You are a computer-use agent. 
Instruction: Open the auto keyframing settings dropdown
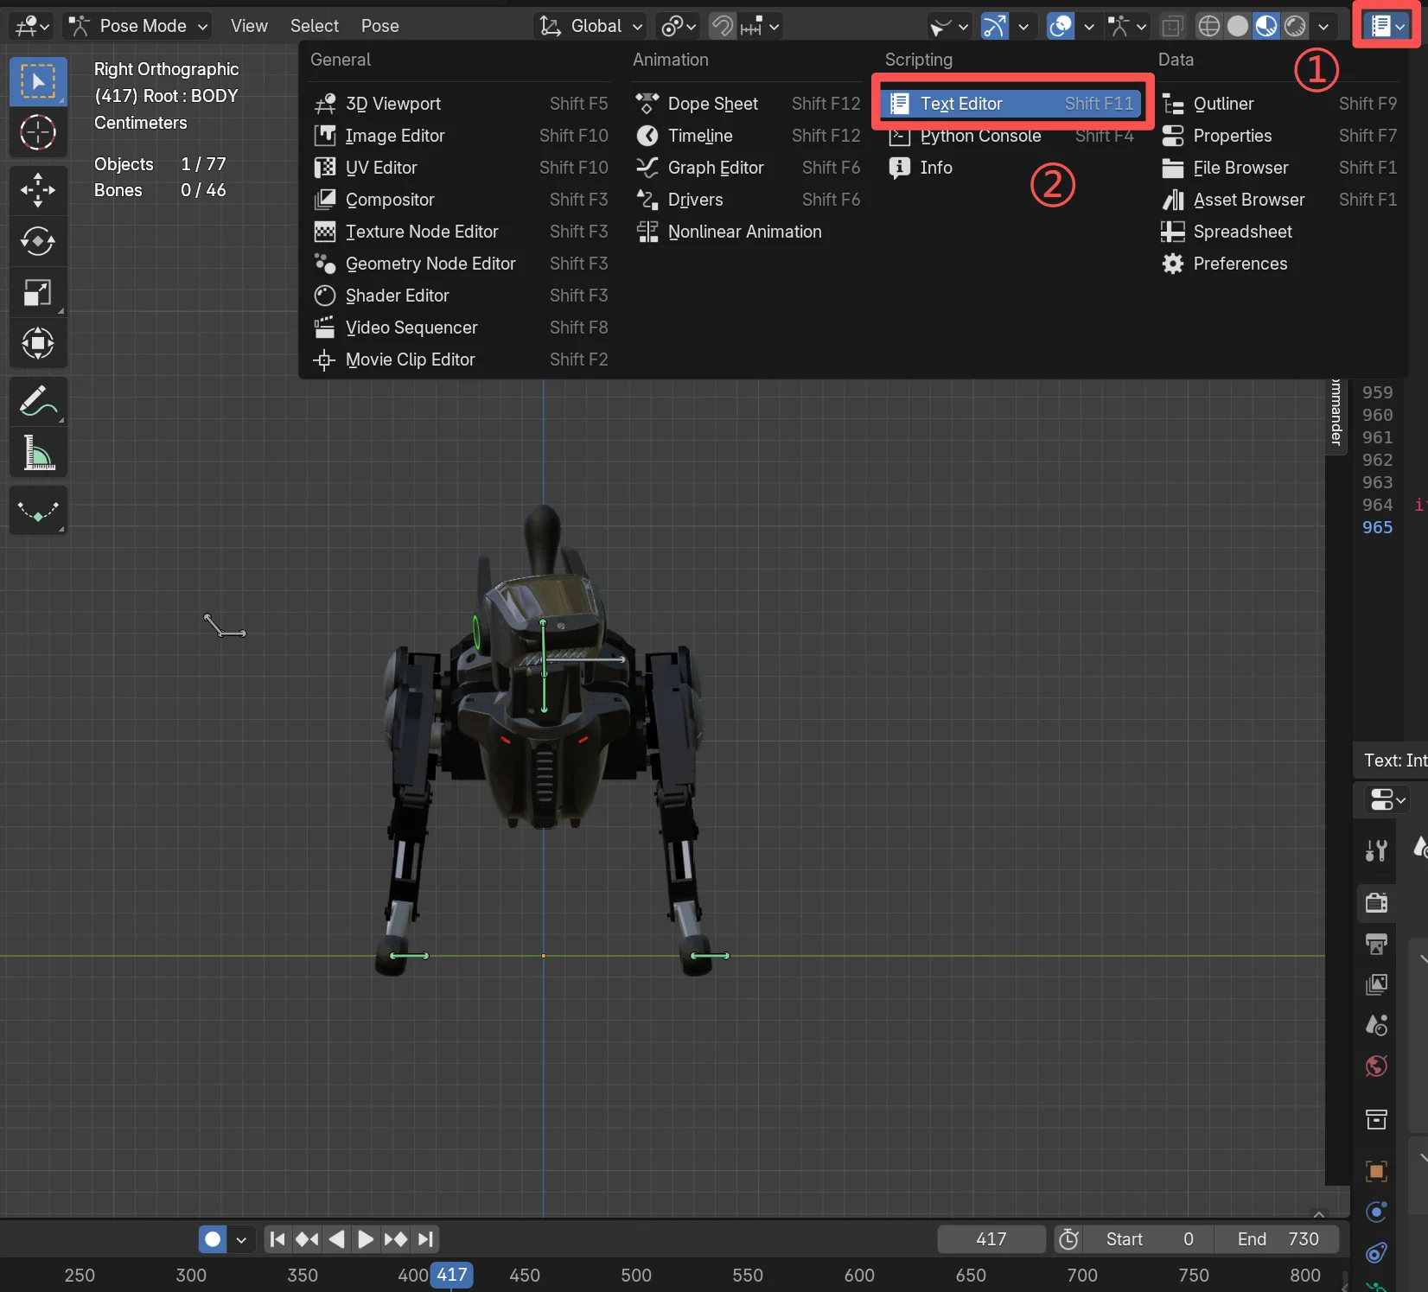pos(241,1239)
